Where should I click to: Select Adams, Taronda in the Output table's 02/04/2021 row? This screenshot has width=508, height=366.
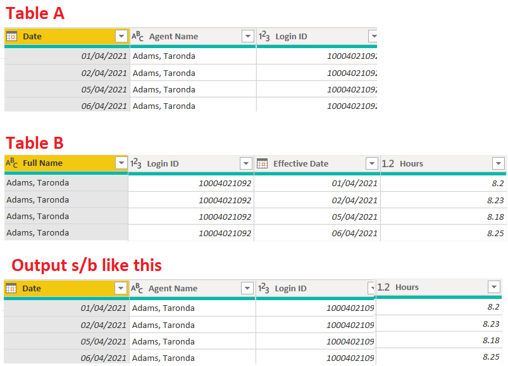click(192, 325)
